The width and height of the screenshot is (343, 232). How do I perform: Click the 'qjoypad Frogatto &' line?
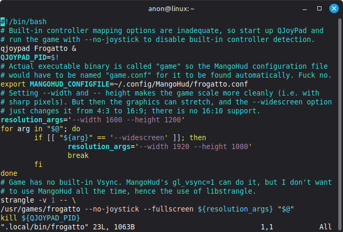point(38,48)
